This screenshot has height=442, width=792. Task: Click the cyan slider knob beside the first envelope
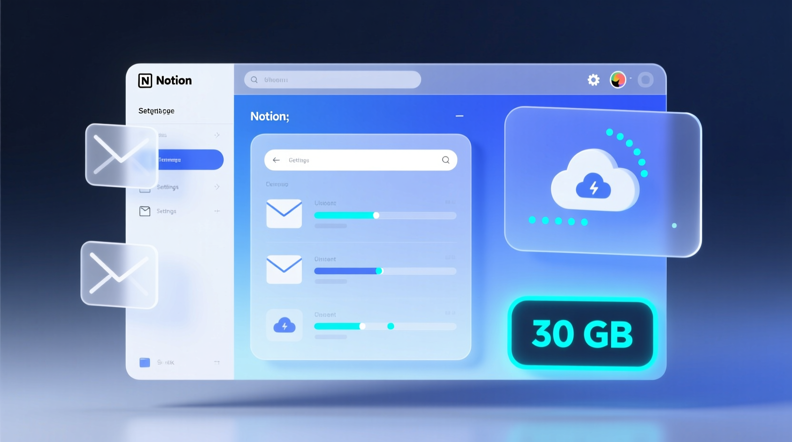pyautogui.click(x=376, y=215)
